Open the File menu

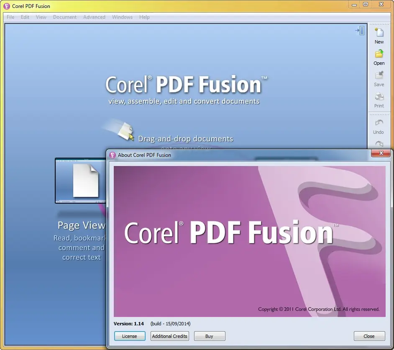(x=10, y=17)
